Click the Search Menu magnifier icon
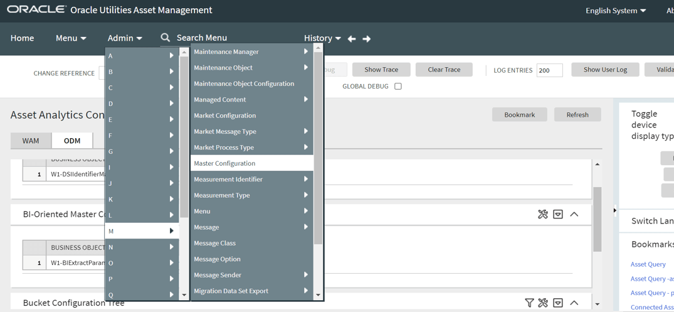This screenshot has height=312, width=674. pyautogui.click(x=166, y=38)
